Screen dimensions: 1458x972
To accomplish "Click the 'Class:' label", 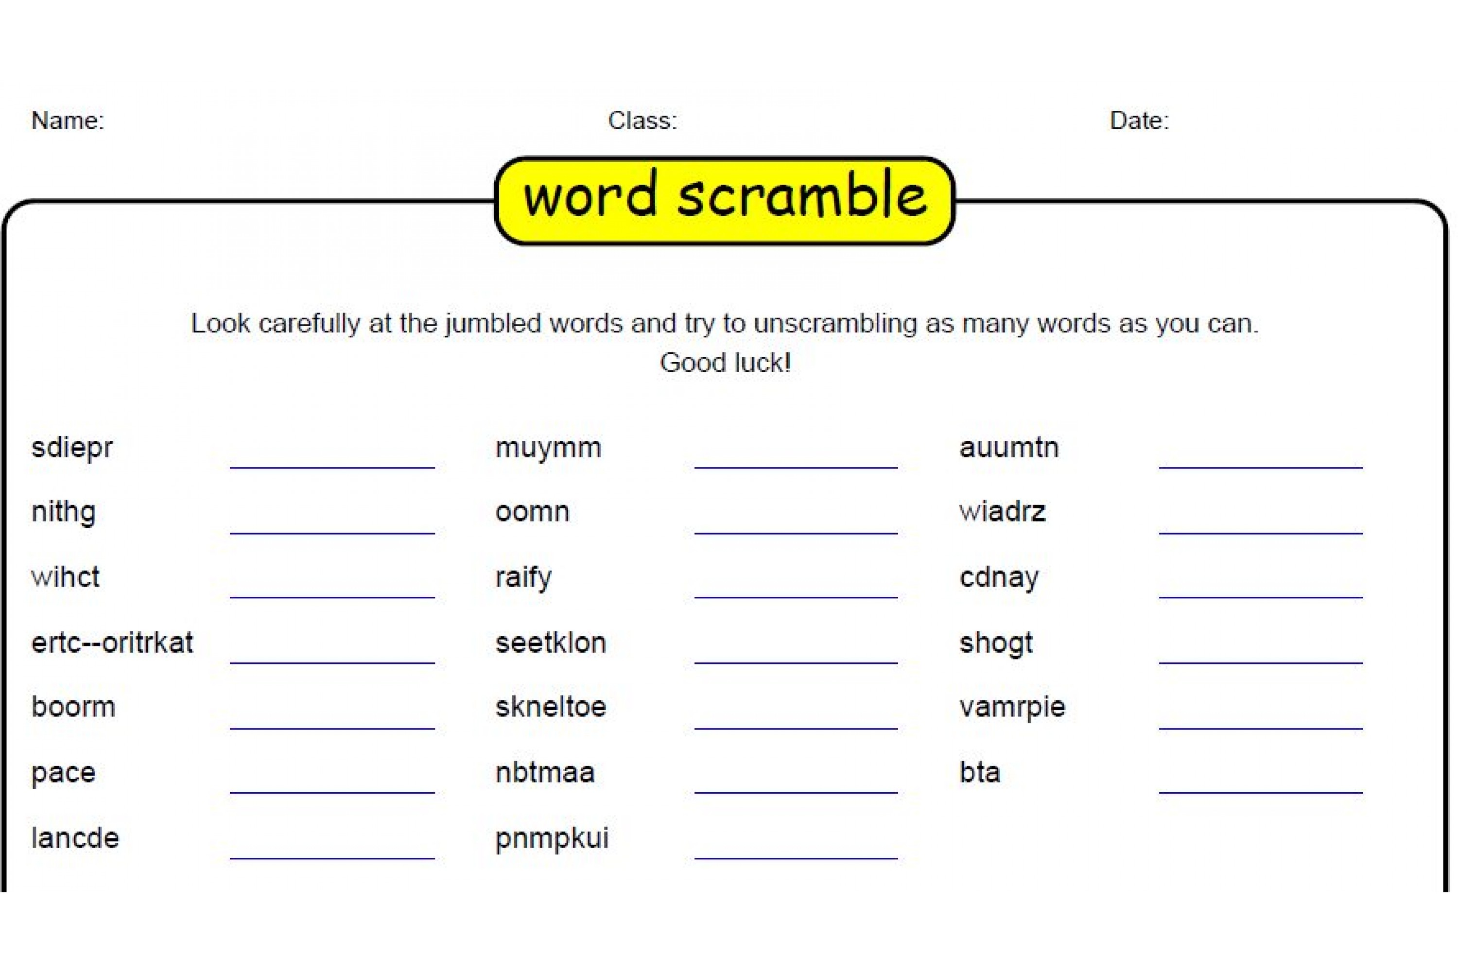I will tap(642, 120).
